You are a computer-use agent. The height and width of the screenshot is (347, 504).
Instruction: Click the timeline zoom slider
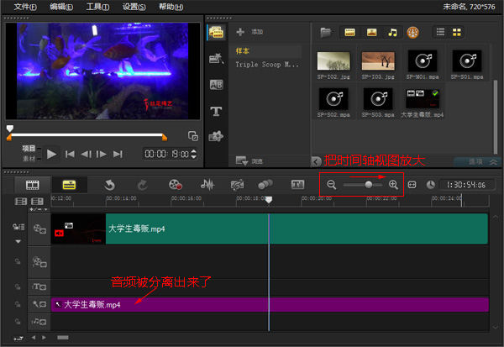(x=368, y=184)
